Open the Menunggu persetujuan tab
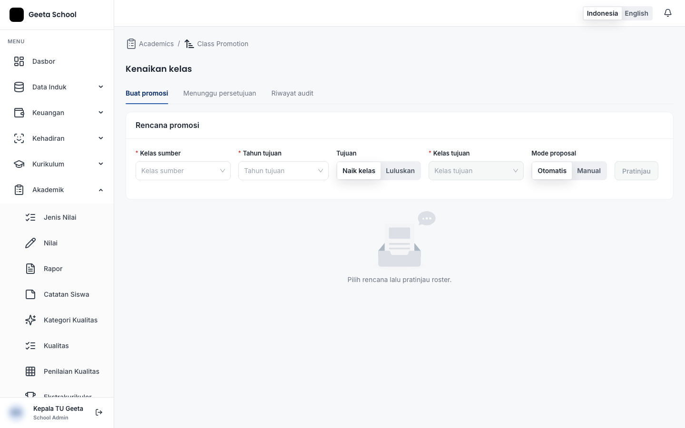This screenshot has width=685, height=428. click(220, 93)
